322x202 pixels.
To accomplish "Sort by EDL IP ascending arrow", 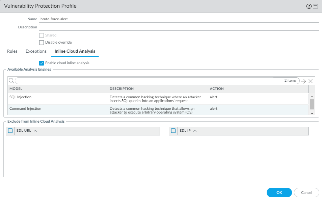I will [195, 131].
